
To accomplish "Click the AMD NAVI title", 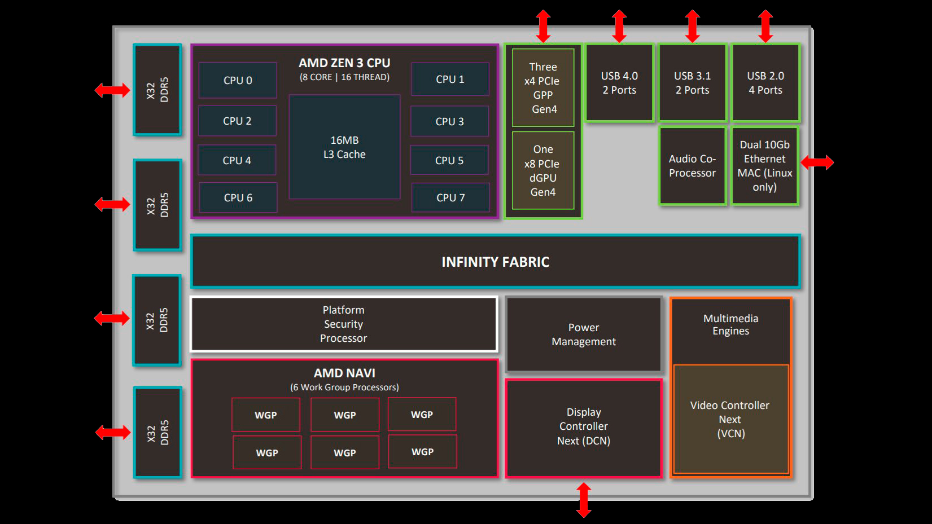I will coord(344,373).
